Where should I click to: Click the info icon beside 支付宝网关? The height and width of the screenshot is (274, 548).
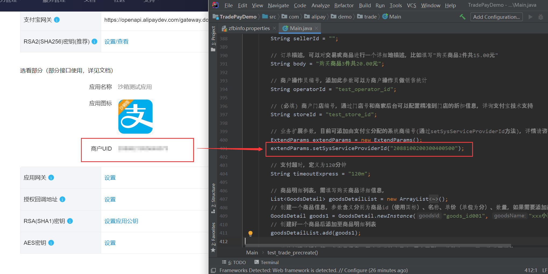click(57, 20)
